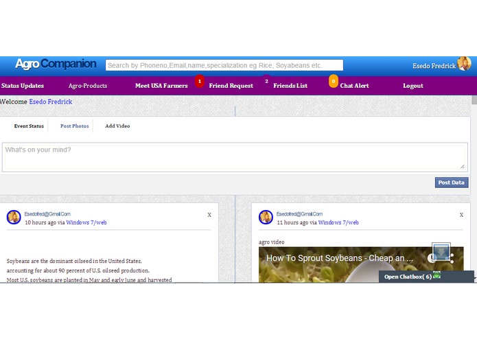477x339 pixels.
Task: Click the watch later clock icon on video
Action: [432, 258]
